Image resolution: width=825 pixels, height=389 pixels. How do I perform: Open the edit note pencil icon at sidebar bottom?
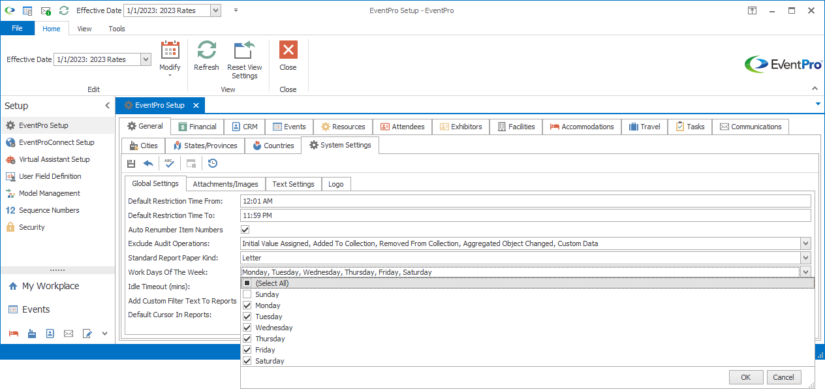pos(87,334)
